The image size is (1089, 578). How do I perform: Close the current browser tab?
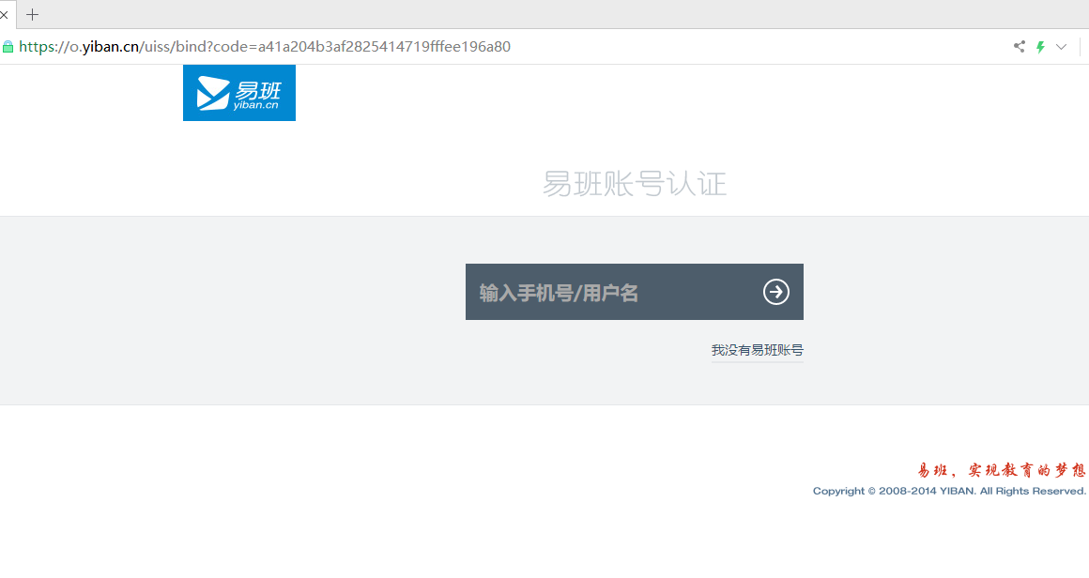[x=4, y=14]
